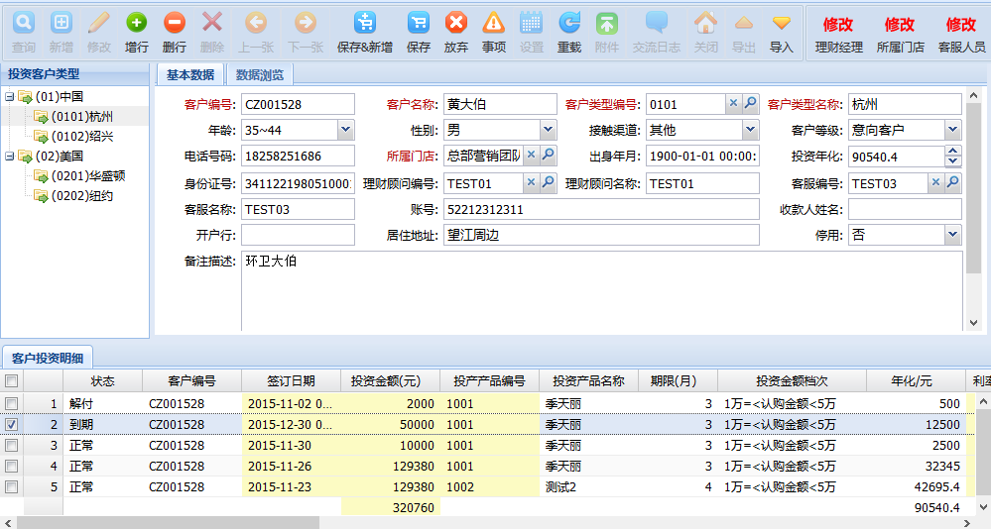Click the 重载 (reload) toolbar icon

point(569,24)
